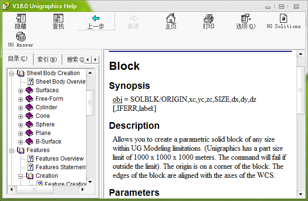
Task: Select the Free-Form tree label
Action: pos(49,98)
